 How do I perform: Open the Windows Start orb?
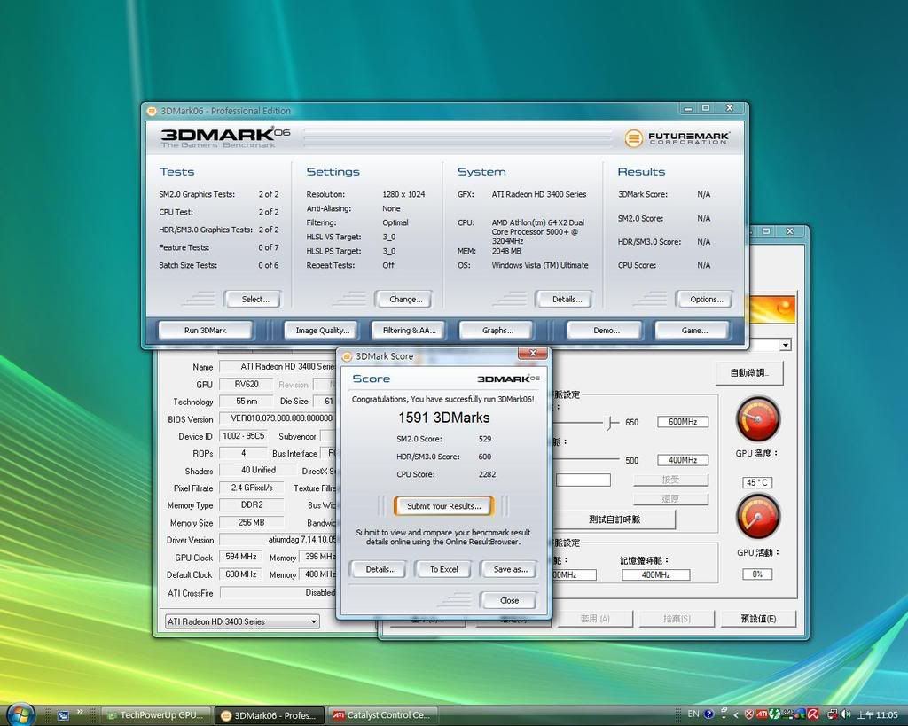pyautogui.click(x=20, y=714)
